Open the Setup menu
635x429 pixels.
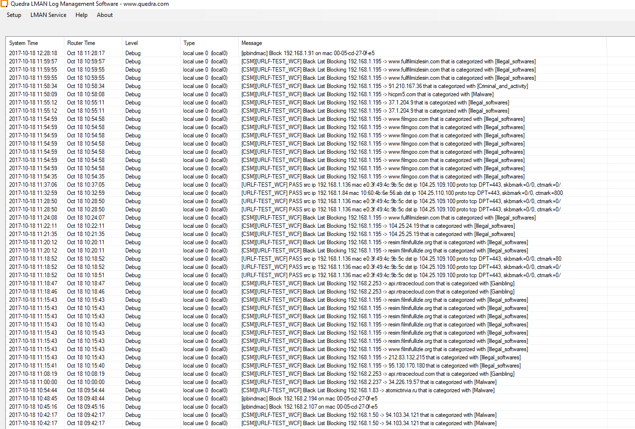14,15
